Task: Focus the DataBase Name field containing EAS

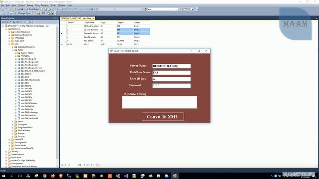Action: click(171, 73)
